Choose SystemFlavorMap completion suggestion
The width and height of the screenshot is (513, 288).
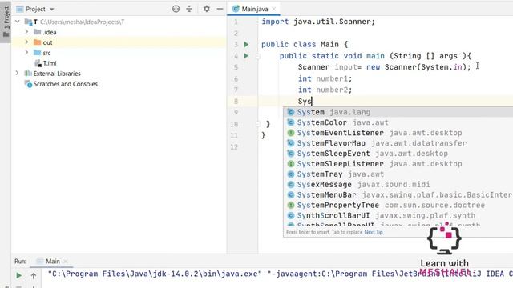398,143
